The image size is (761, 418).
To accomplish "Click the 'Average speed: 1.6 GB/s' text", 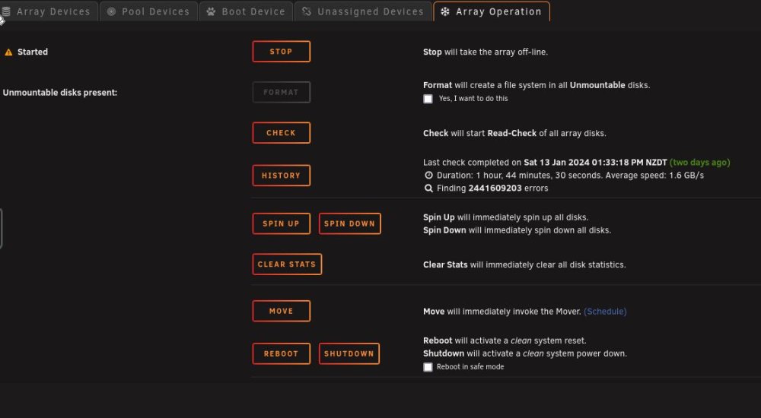I will (x=654, y=175).
